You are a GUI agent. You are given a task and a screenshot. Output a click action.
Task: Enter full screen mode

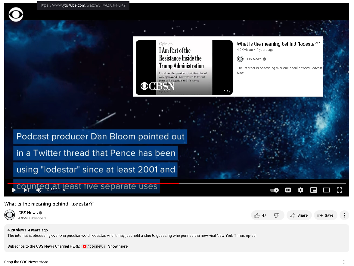[339, 190]
